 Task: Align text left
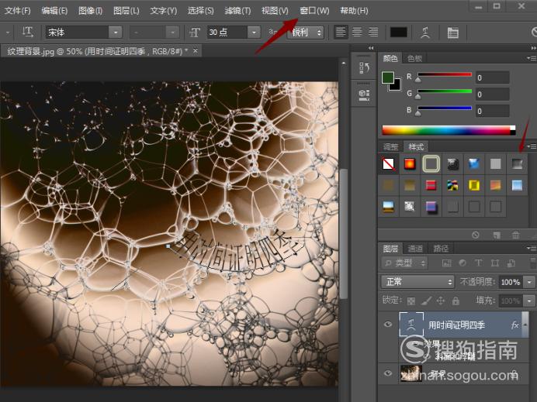(x=341, y=33)
